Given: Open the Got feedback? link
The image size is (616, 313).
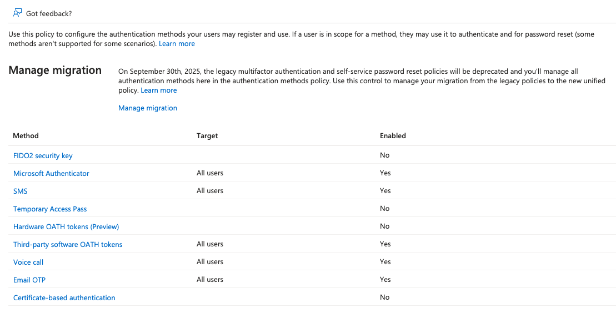Looking at the screenshot, I should click(x=49, y=13).
